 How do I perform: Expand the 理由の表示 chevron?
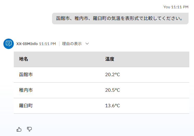(x=87, y=44)
